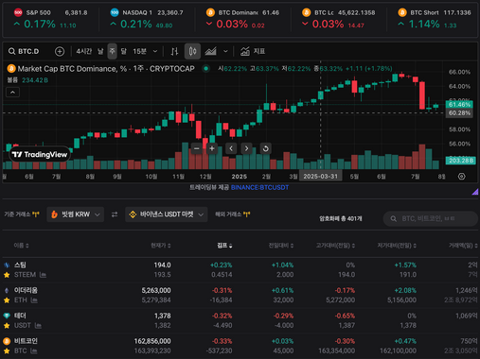The height and width of the screenshot is (359, 480).
Task: Switch to bar chart style
Action: (174, 51)
